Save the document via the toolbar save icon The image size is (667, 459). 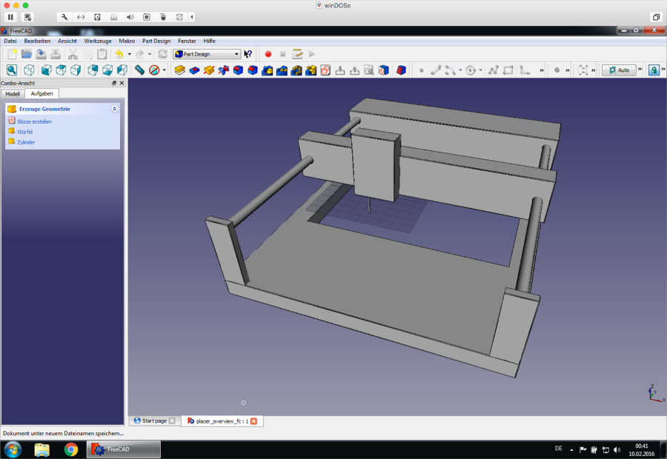(x=41, y=54)
